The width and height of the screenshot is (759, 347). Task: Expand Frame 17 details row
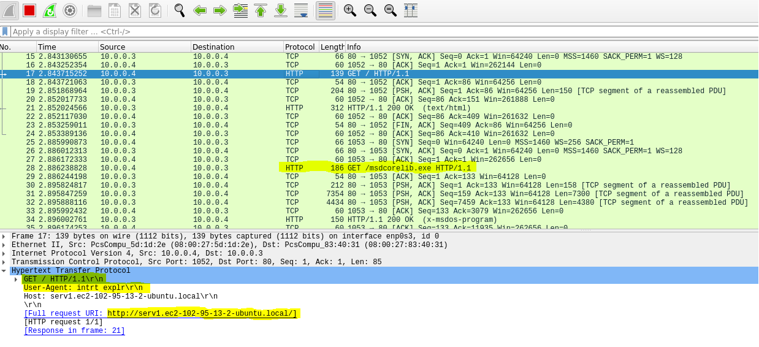coord(4,236)
